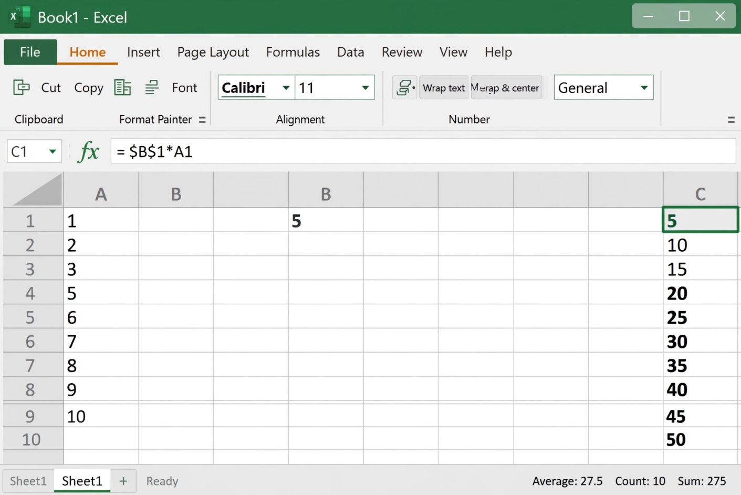Screen dimensions: 741x495
Task: Click the Alignment group label
Action: (300, 119)
